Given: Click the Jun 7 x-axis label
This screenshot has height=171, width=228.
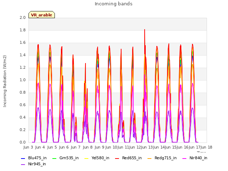Looking at the screenshot, I should 76,147.
